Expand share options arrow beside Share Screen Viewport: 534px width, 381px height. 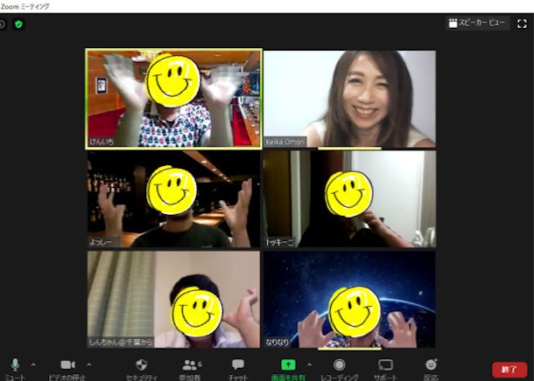(x=308, y=364)
